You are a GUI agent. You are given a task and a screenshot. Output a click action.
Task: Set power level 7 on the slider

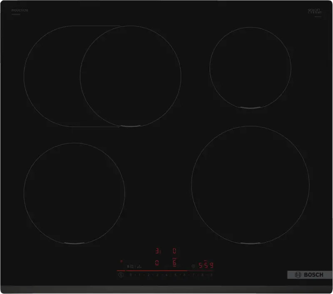(194, 275)
